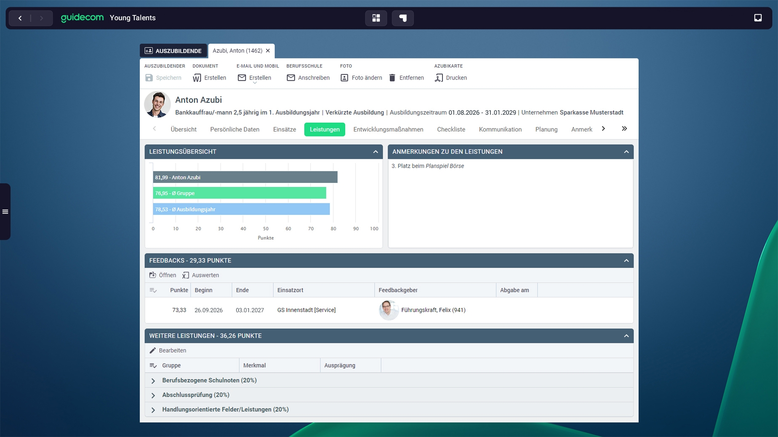Select the Azubi, Anton (1462) tab
This screenshot has height=437, width=778.
(x=237, y=50)
